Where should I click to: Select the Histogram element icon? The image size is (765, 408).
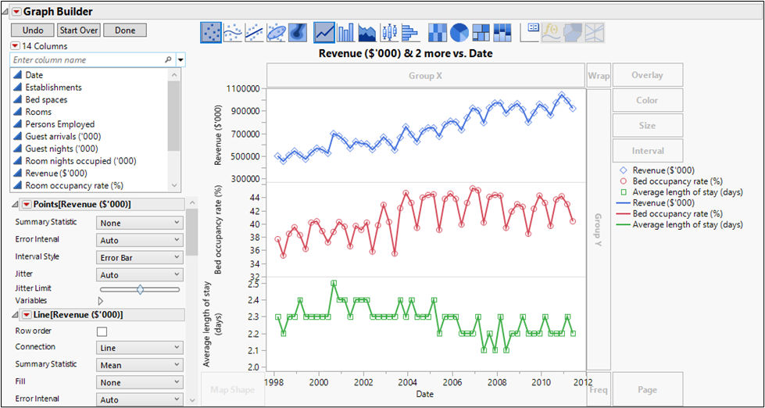(x=411, y=32)
